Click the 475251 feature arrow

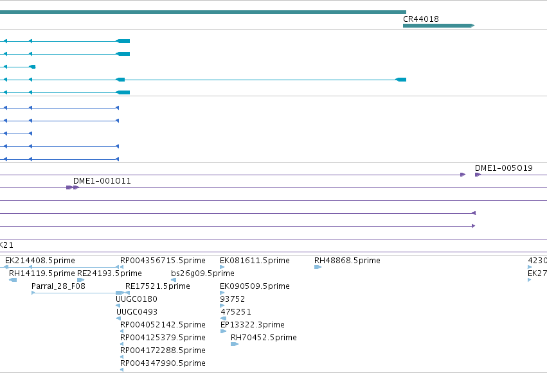tap(224, 318)
